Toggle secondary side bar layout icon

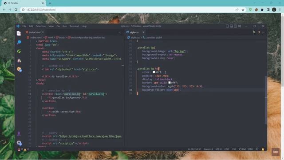click(236, 26)
